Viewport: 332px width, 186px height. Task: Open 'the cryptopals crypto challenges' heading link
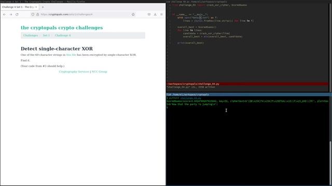(62, 27)
